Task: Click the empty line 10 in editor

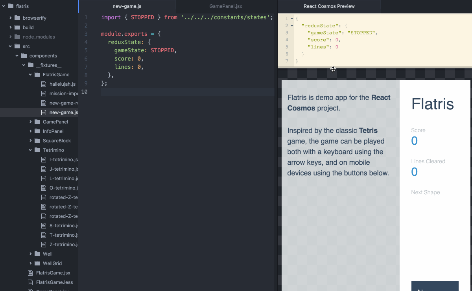Action: 188,92
